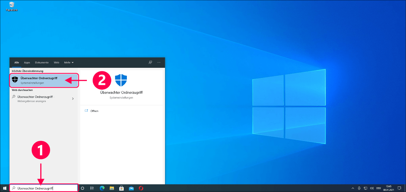Open Microsoft Store from the taskbar
Viewport: 406px width, 192px height.
[x=121, y=188]
